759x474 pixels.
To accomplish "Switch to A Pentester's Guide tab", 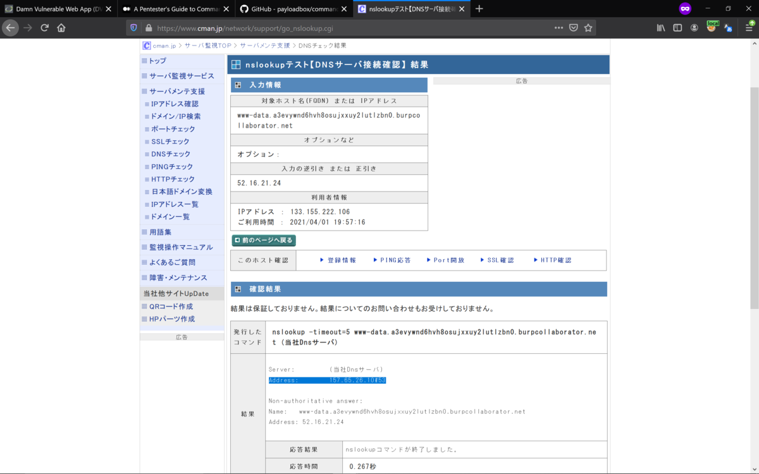I will [176, 9].
